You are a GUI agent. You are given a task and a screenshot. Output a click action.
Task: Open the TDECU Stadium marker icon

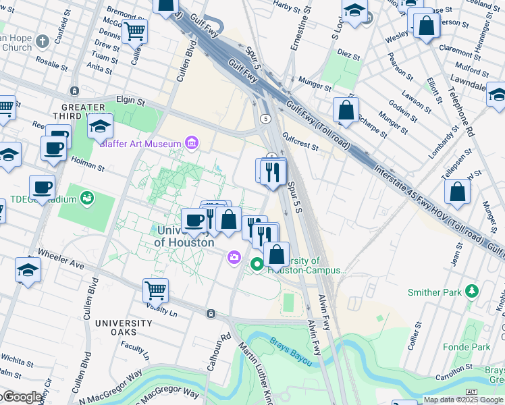tap(87, 198)
